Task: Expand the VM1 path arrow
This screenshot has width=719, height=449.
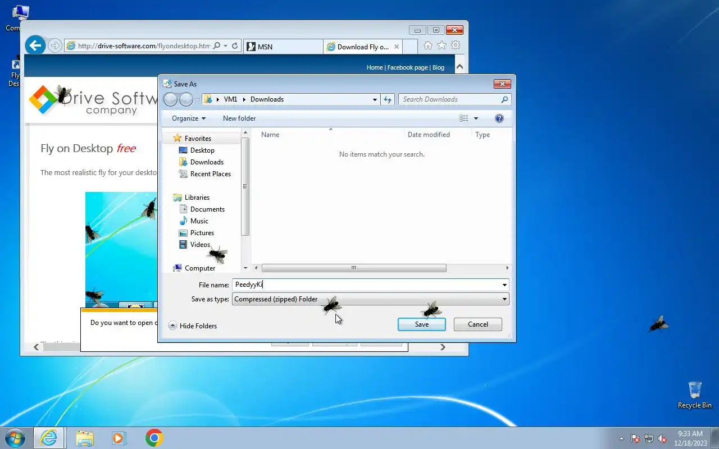Action: [x=244, y=99]
